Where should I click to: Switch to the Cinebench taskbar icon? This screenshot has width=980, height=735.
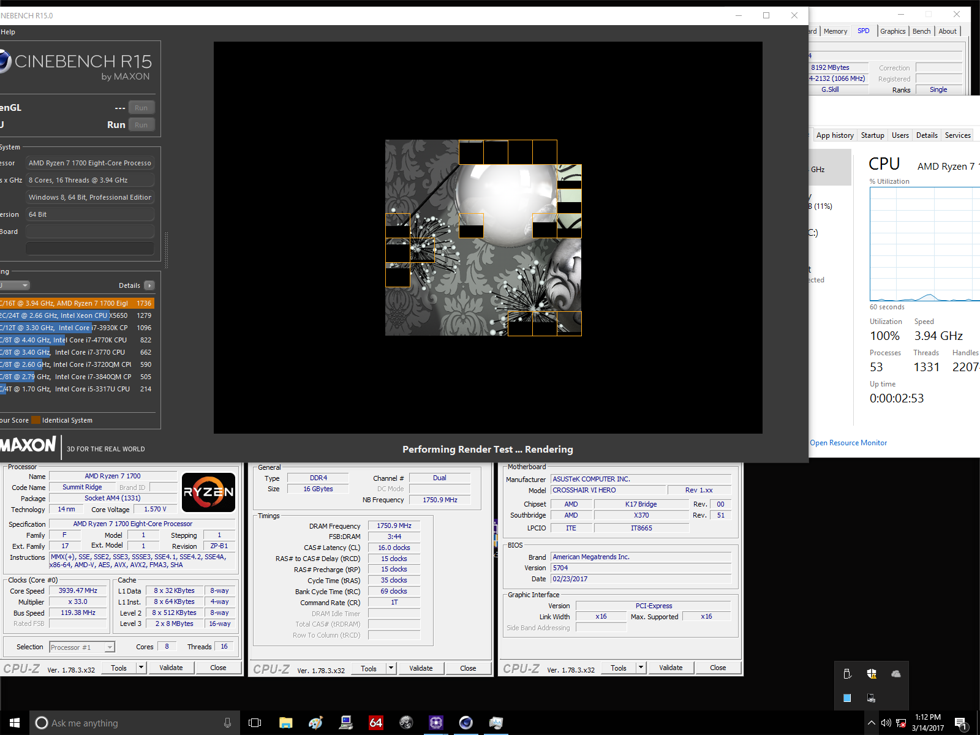coord(466,723)
